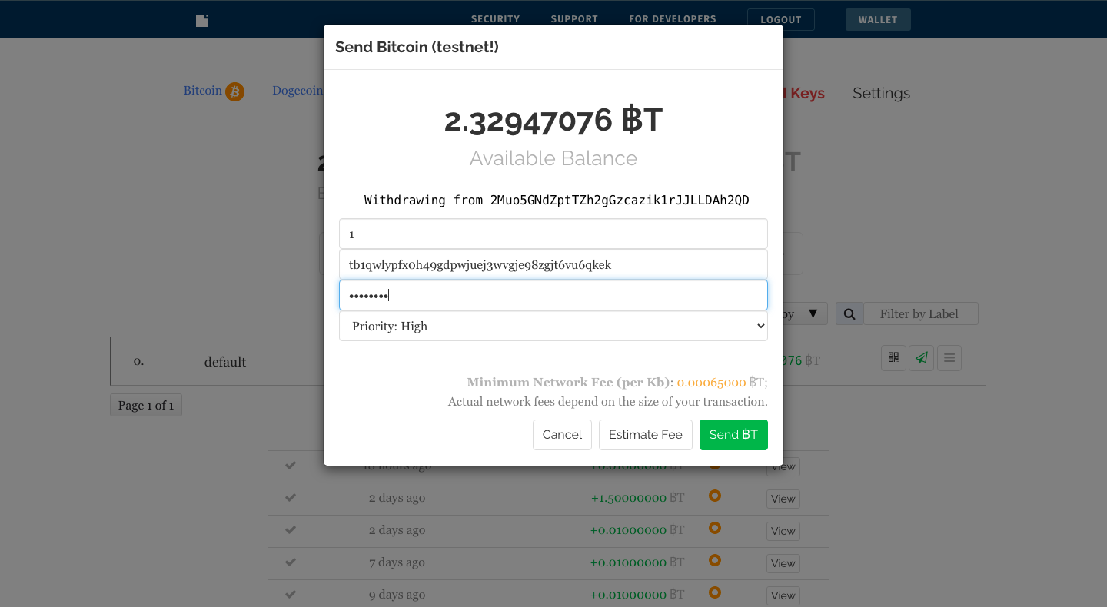Click the orange coin icon in +1.50000000 row
1107x607 pixels.
click(715, 496)
